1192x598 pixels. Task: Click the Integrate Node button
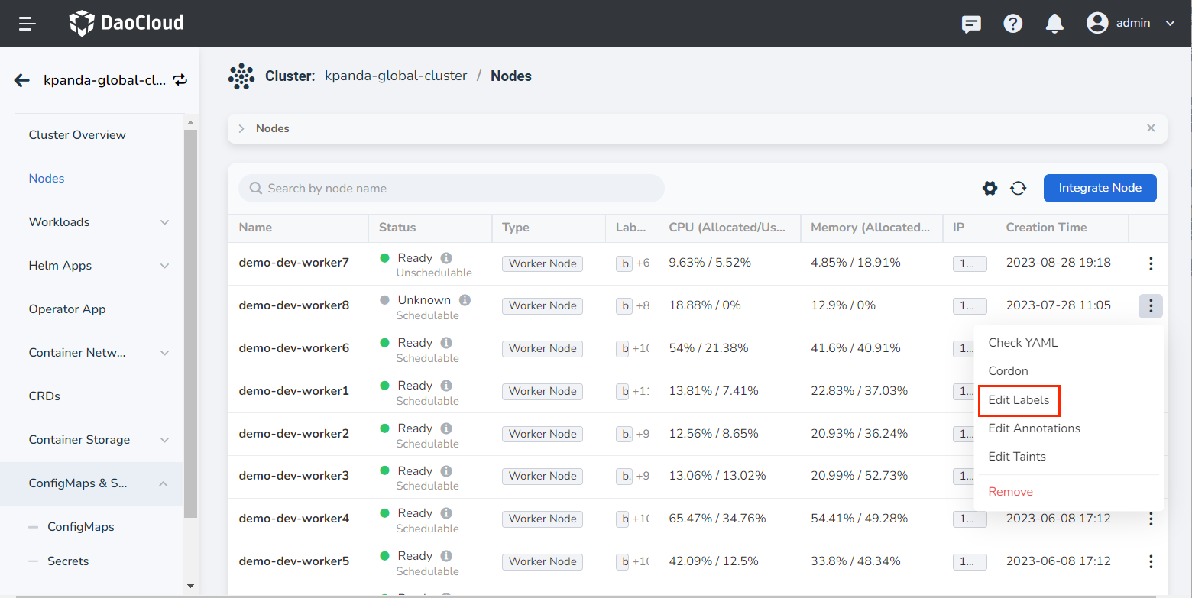tap(1100, 188)
